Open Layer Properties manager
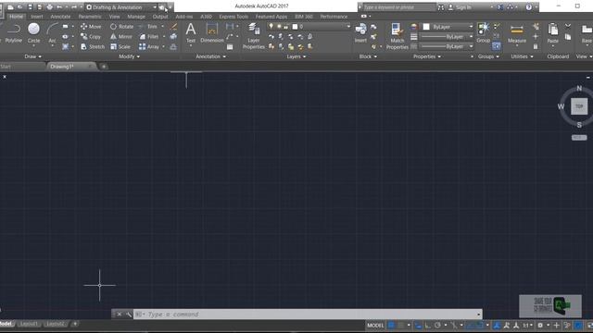 [253, 36]
